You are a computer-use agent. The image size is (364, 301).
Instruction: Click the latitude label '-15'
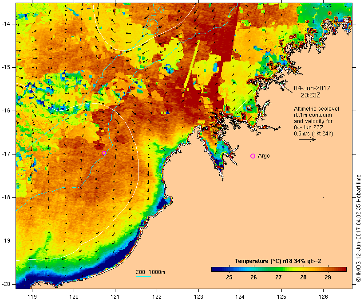pos(6,67)
